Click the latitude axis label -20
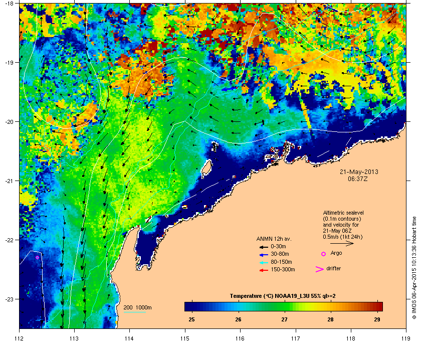 (x=9, y=121)
